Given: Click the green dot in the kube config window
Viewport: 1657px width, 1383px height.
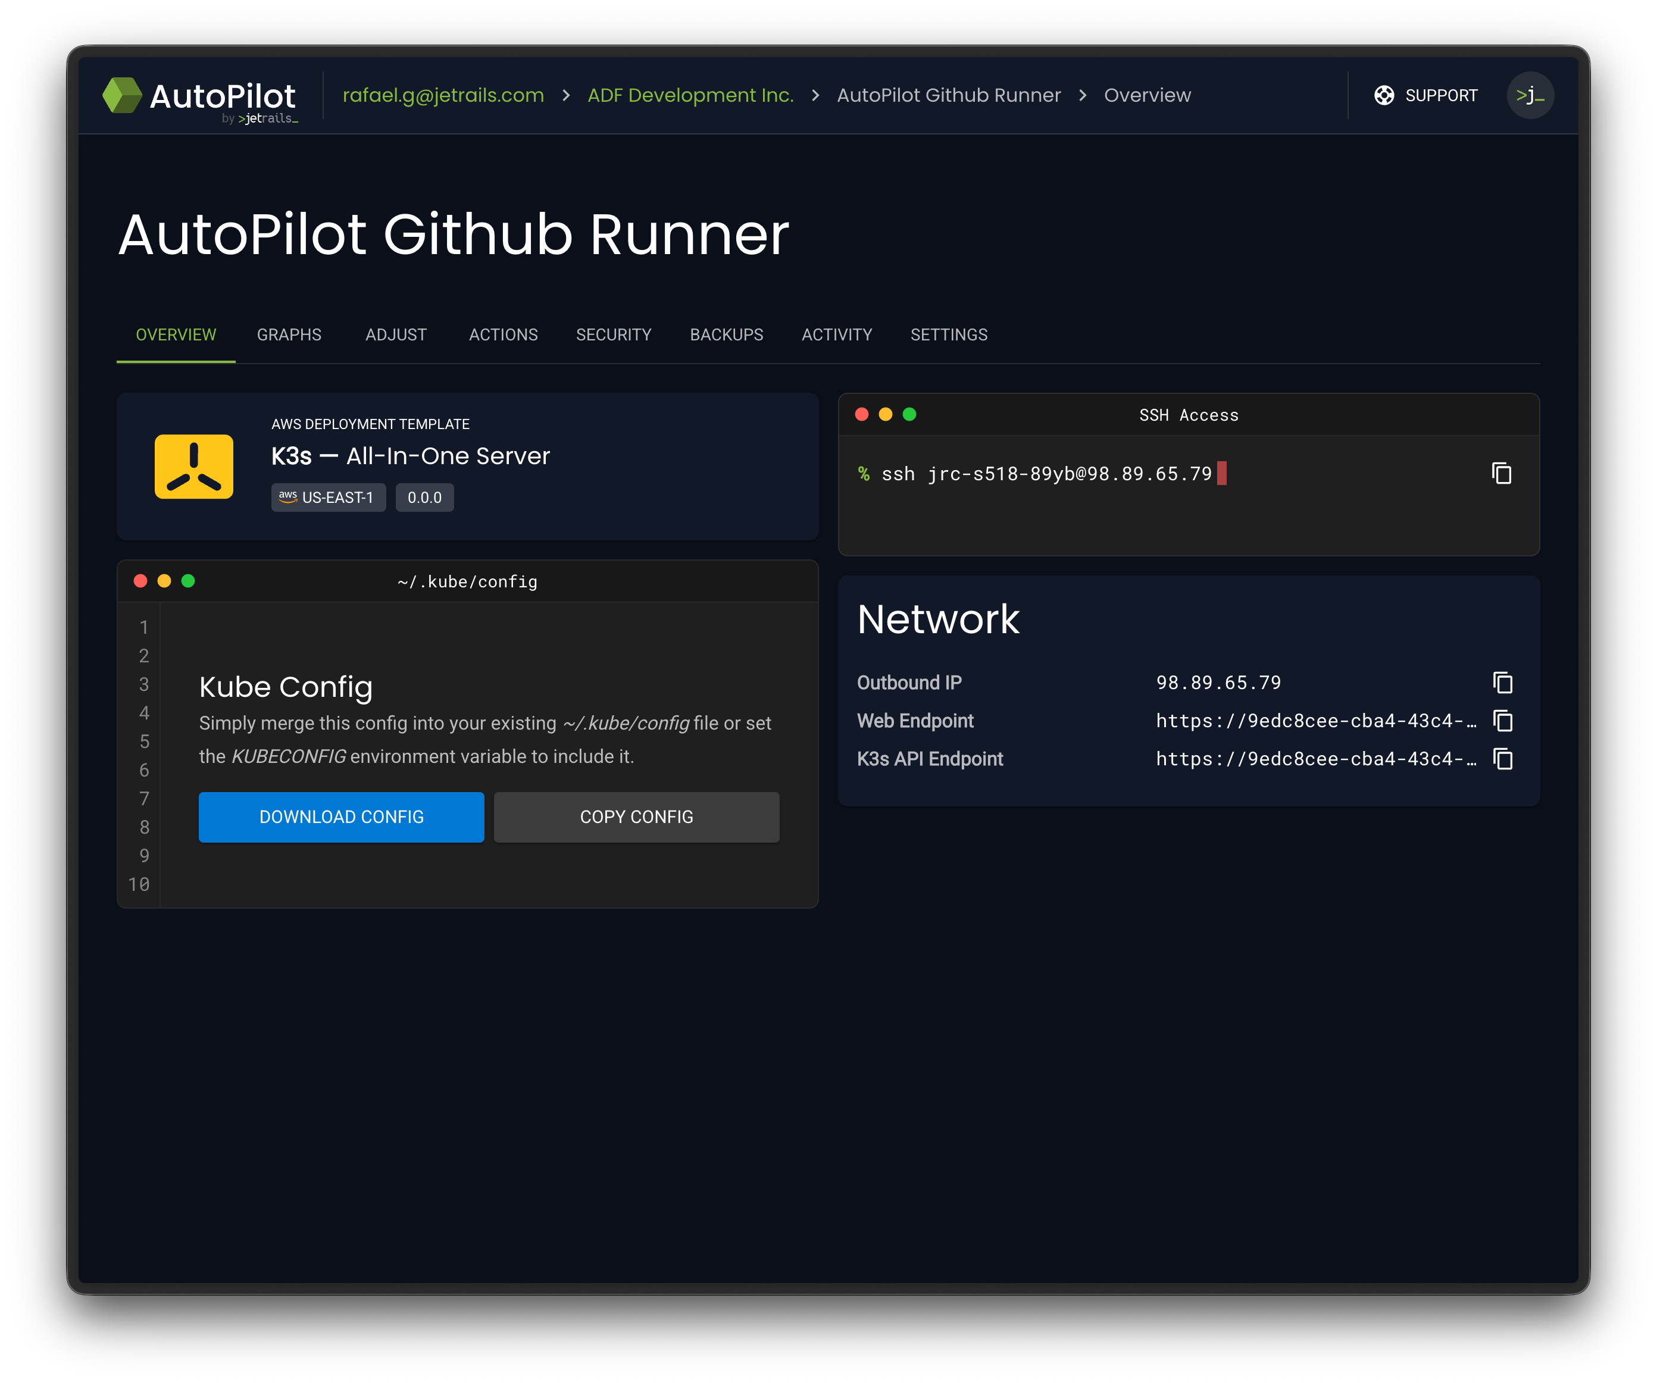Looking at the screenshot, I should 188,581.
